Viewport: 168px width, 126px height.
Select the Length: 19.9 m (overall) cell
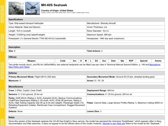pos(47,31)
